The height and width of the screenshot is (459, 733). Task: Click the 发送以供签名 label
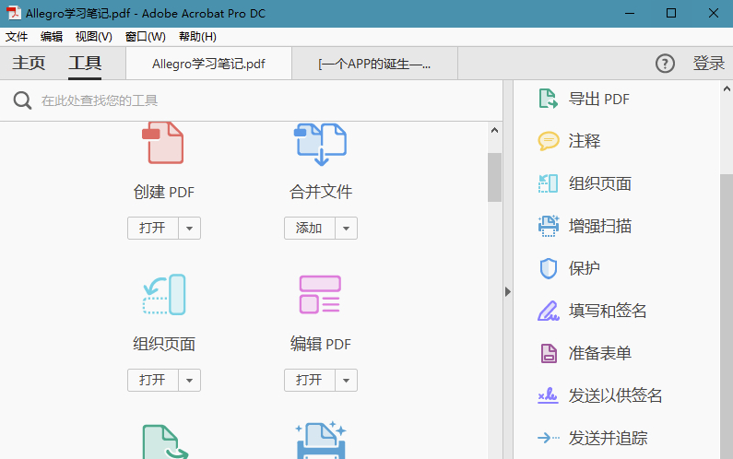615,396
